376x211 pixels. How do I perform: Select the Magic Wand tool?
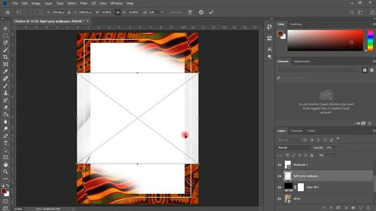(5, 50)
